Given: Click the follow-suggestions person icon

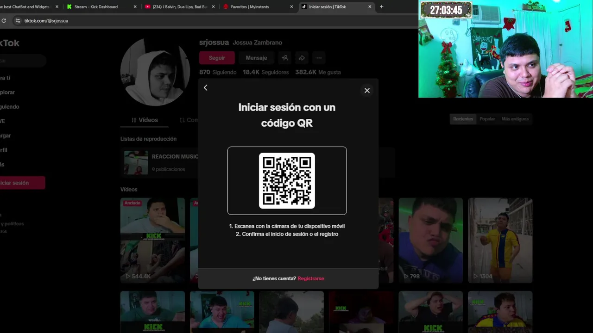Looking at the screenshot, I should coord(285,58).
